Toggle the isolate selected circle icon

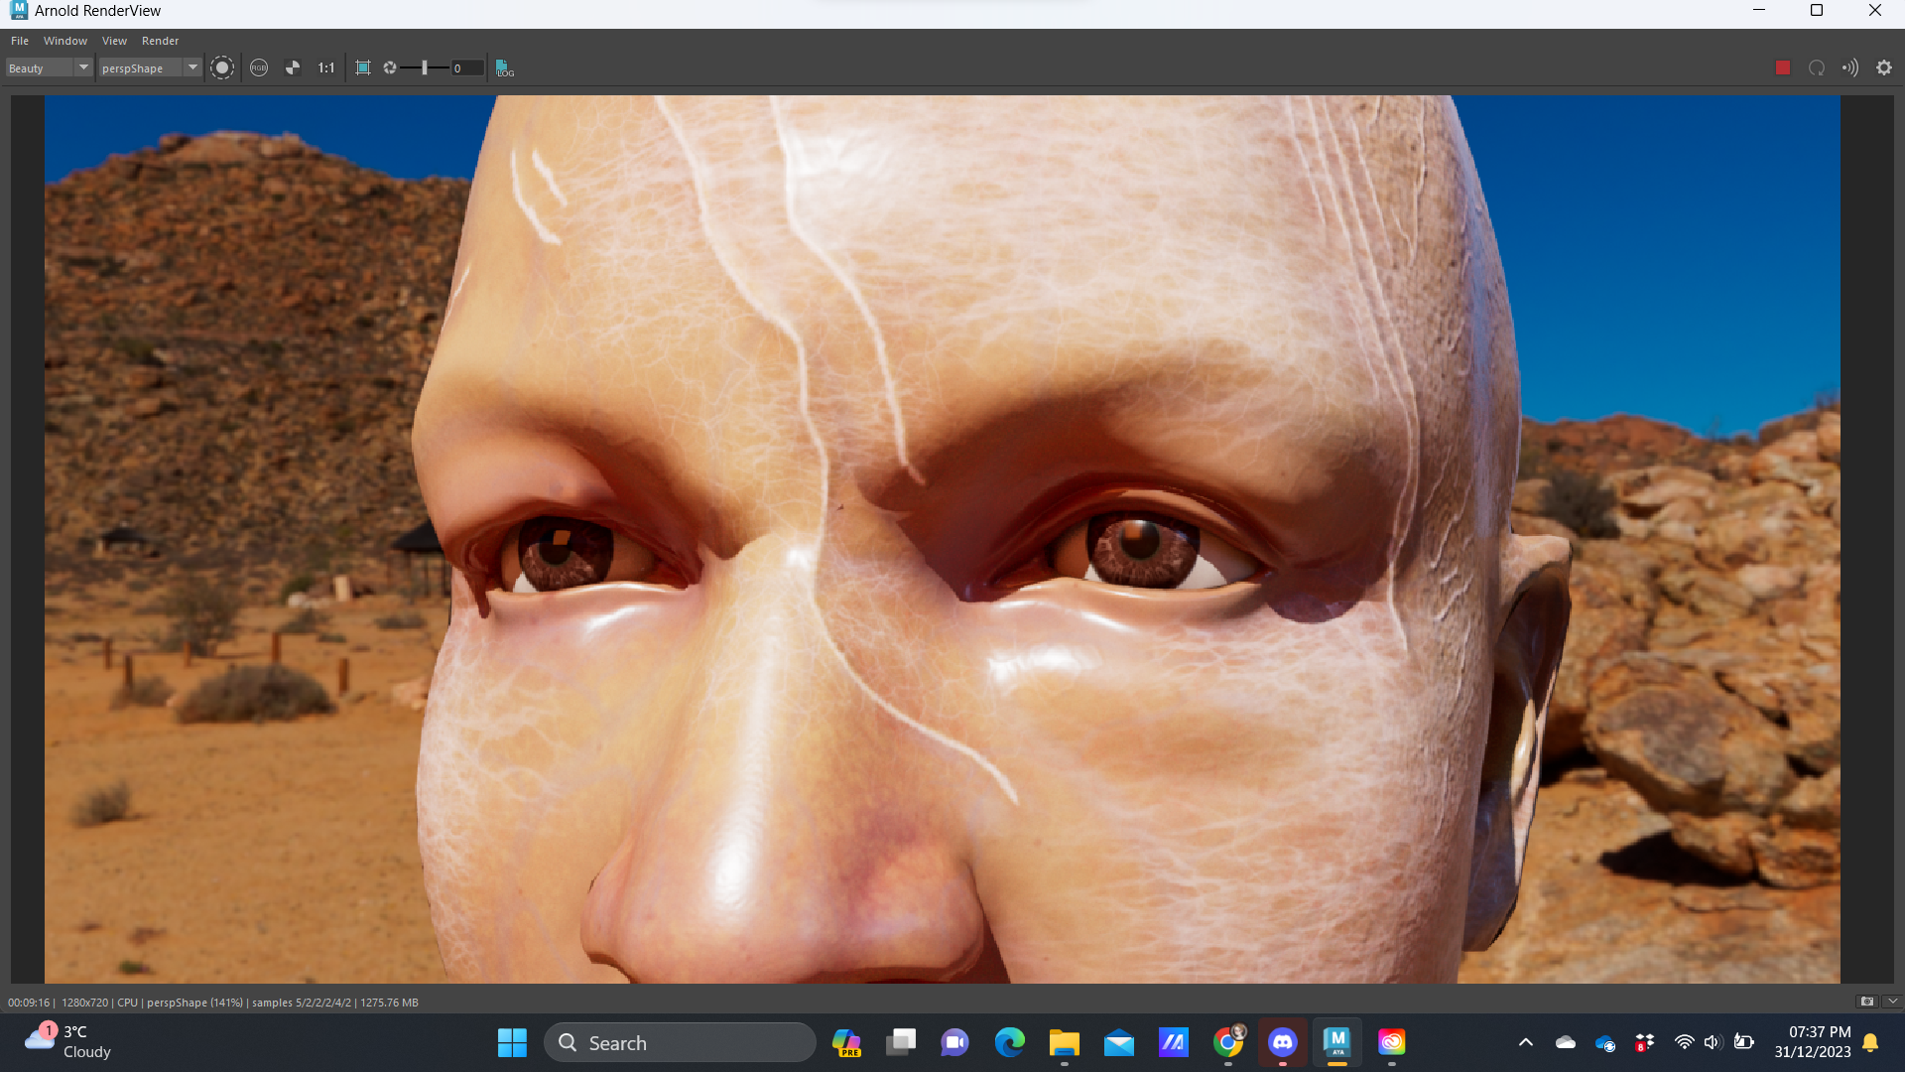222,67
